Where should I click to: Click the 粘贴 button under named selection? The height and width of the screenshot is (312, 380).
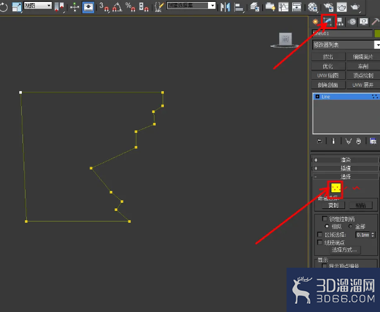pyautogui.click(x=361, y=205)
